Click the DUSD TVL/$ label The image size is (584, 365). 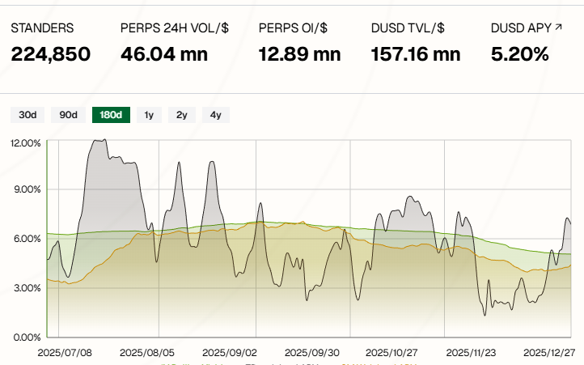408,28
